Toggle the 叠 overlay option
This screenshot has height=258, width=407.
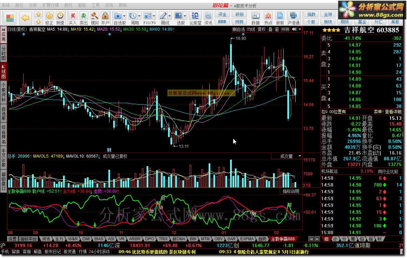270,29
